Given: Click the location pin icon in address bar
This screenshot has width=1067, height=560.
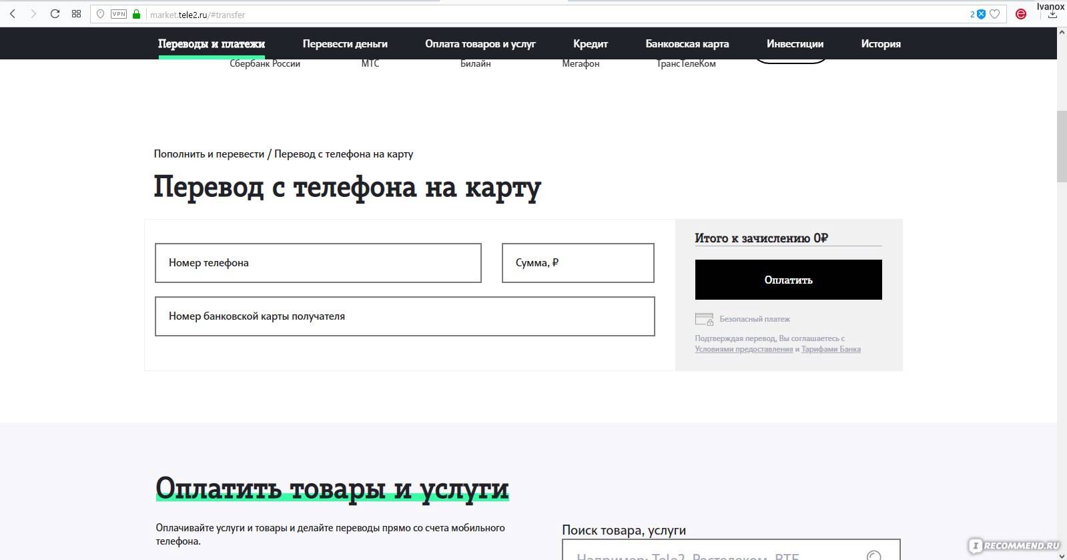Looking at the screenshot, I should [x=100, y=14].
